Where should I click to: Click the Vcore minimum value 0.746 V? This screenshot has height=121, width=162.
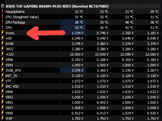coord(103,33)
